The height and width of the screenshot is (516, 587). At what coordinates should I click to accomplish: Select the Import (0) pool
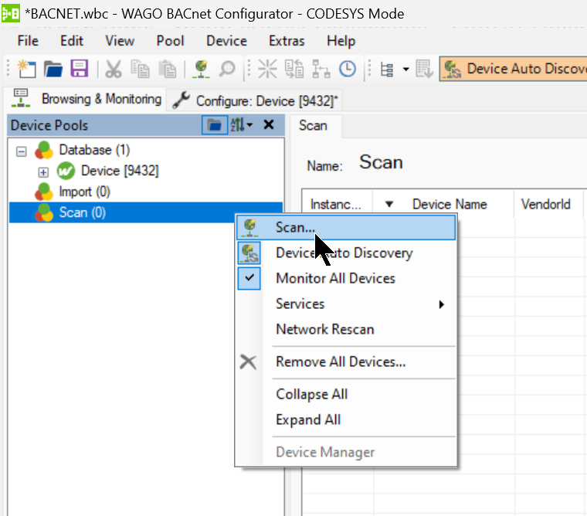point(84,192)
